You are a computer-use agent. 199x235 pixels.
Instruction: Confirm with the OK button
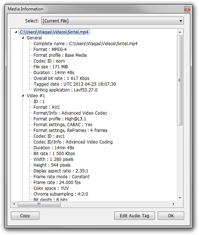click(x=171, y=216)
